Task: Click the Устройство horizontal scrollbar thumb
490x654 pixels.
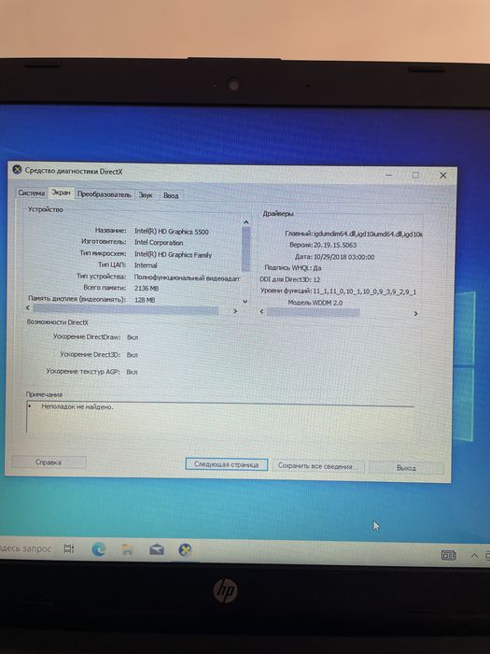Action: coord(125,309)
